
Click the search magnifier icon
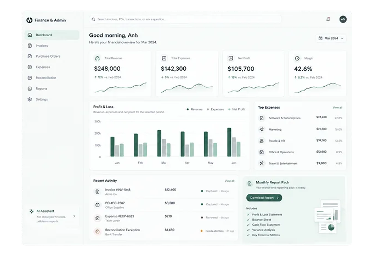tap(93, 19)
